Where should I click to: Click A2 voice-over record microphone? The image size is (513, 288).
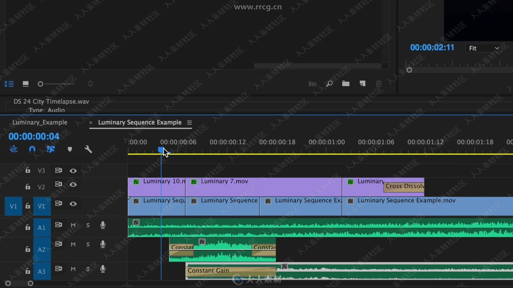pos(103,245)
